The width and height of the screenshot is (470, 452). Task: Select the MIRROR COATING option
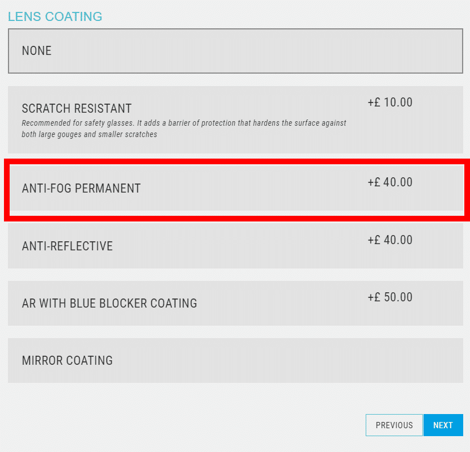coord(235,360)
